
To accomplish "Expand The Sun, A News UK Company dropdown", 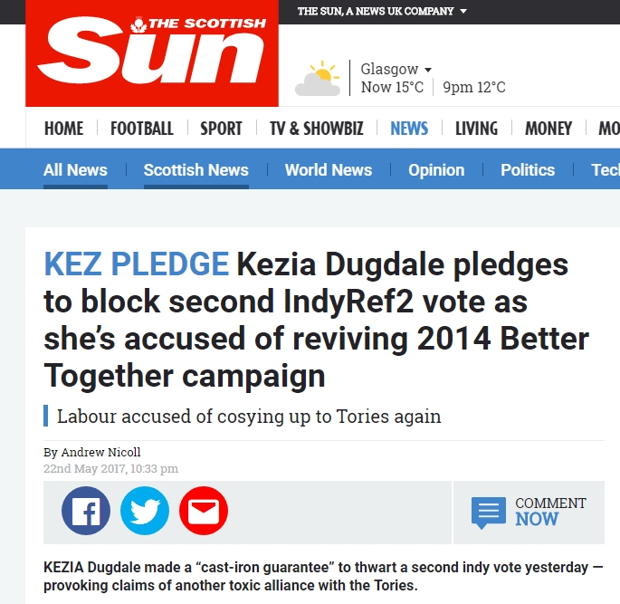I will coord(382,11).
